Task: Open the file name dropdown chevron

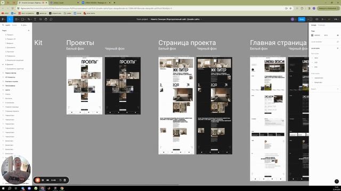Action: [x=201, y=19]
